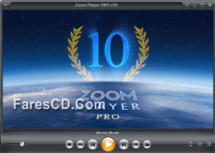The height and width of the screenshot is (153, 215).
Task: Open the menu button in the top-left corner
Action: click(x=6, y=5)
